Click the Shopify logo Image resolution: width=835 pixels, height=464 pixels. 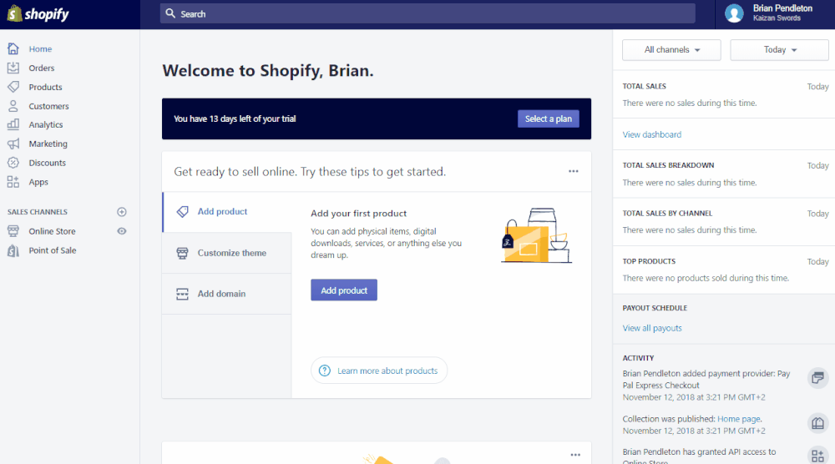click(38, 14)
